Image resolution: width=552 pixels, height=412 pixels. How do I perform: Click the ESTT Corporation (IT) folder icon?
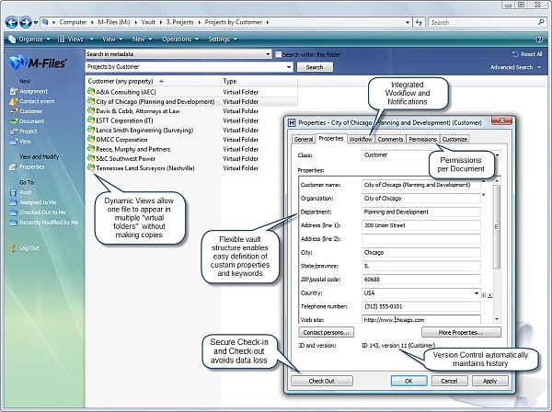[91, 120]
